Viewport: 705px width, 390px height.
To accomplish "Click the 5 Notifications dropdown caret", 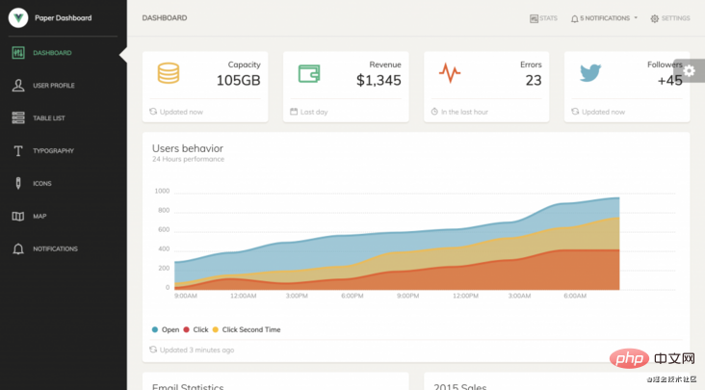I will click(636, 18).
